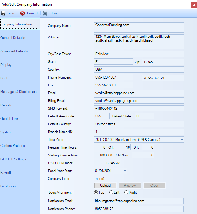Open the Geotab Link tab
The height and width of the screenshot is (214, 197).
pos(10,119)
